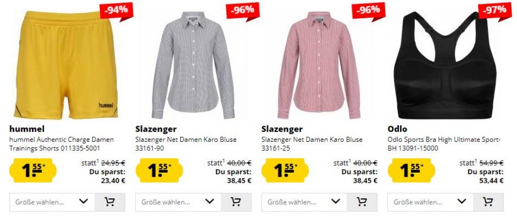Image resolution: width=517 pixels, height=216 pixels.
Task: Add pink Slazenger blouse to cart
Action: click(x=362, y=202)
